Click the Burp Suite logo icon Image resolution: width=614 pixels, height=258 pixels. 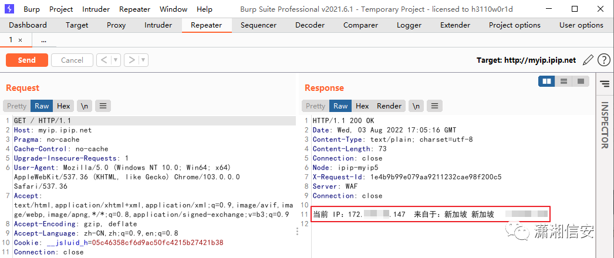9,9
